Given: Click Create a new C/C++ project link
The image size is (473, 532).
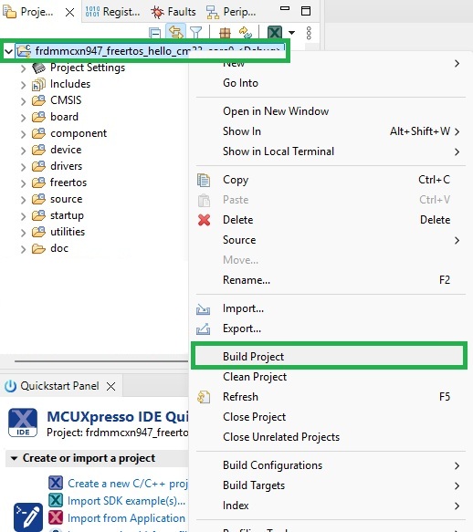Looking at the screenshot, I should tap(128, 484).
